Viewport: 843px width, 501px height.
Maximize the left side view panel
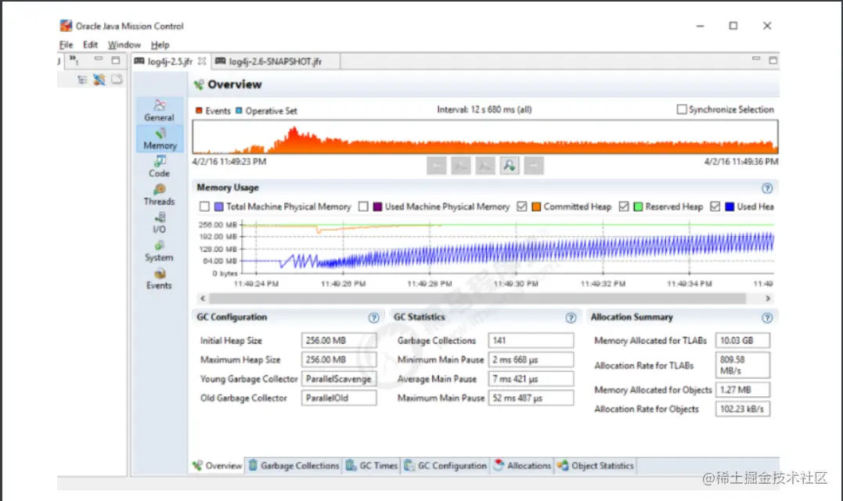tap(116, 60)
